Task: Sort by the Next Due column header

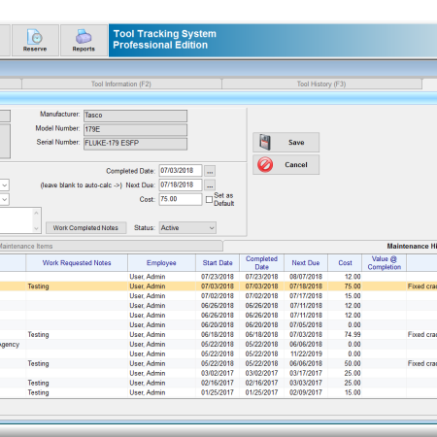Action: pyautogui.click(x=306, y=263)
